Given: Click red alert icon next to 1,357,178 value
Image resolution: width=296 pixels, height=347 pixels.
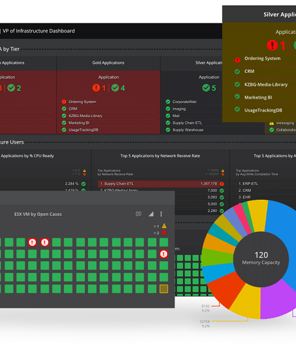Looking at the screenshot, I should click(221, 184).
